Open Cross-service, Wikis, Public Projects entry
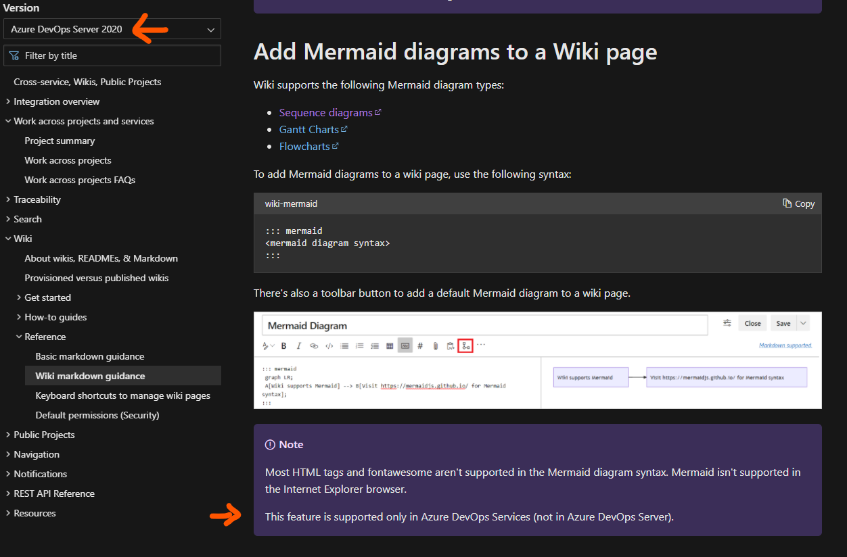Viewport: 847px width, 557px height. [87, 82]
